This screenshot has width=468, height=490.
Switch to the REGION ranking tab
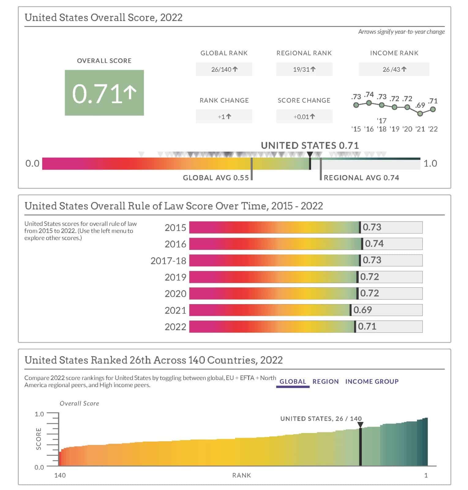click(325, 381)
